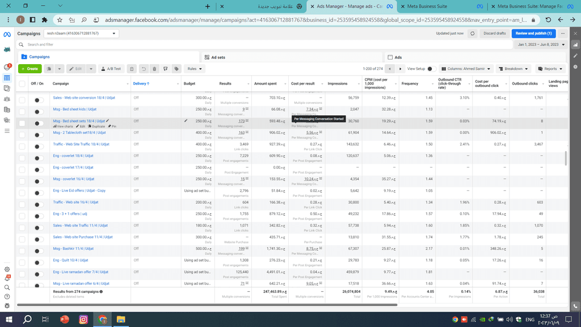This screenshot has width=581, height=327.
Task: Click the undo arrow icon in toolbar
Action: (144, 69)
